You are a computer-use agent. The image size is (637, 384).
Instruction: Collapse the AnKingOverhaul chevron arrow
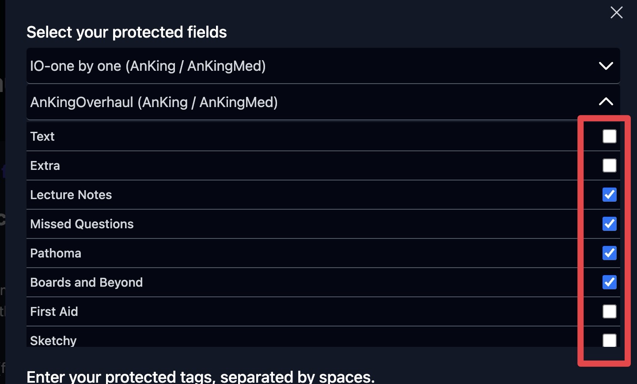pyautogui.click(x=606, y=102)
